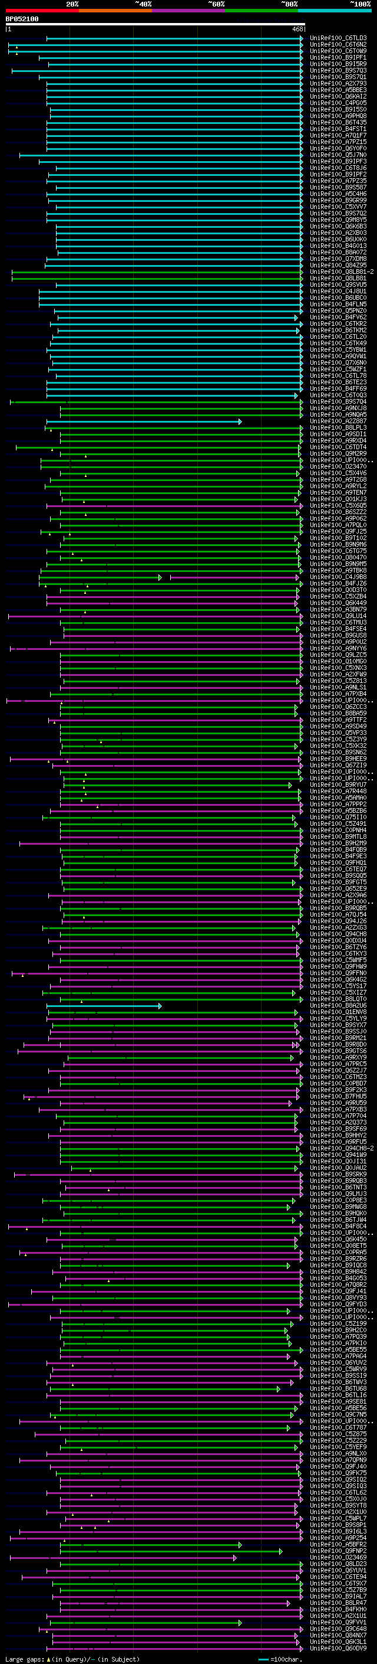This screenshot has height=1664, width=377.
Task: Select hit UniRef100_Q7X6N0
Action: tap(338, 363)
